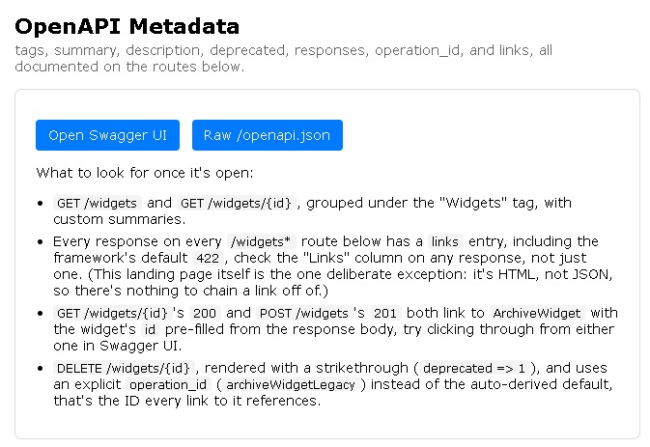Viewport: 650px width, 447px height.
Task: Open the Raw /openapi.json button
Action: 268,135
